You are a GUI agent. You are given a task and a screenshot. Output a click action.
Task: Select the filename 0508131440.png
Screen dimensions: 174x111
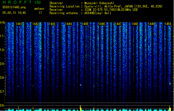point(14,7)
